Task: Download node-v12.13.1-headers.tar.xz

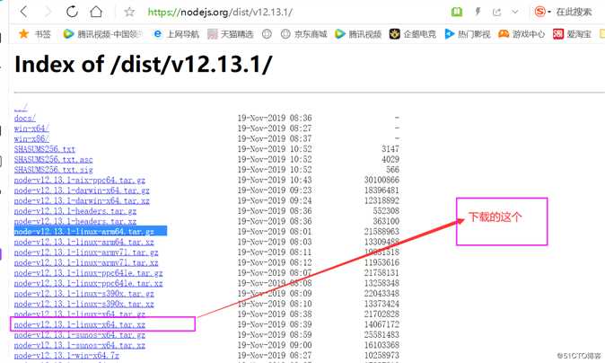Action: 75,222
